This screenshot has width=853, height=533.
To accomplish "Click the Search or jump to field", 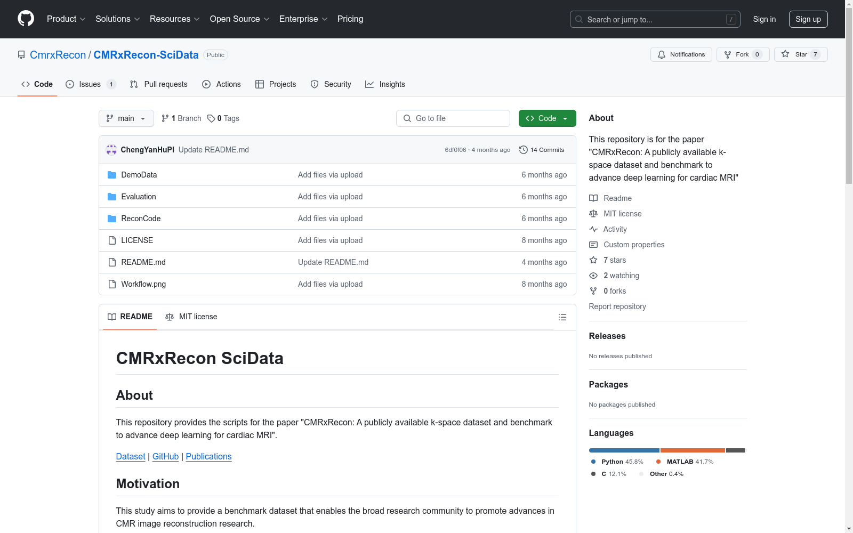I will [655, 19].
